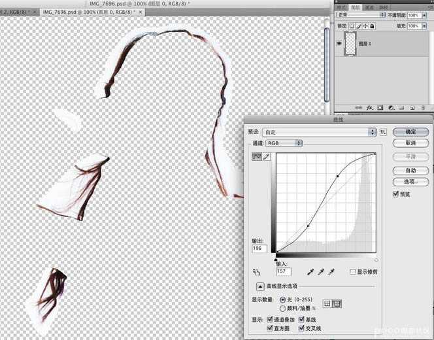Switch to detailed fine grid icon
This screenshot has height=340, width=434.
tap(337, 304)
